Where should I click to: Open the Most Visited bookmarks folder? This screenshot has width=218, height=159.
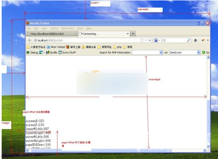(x=56, y=47)
